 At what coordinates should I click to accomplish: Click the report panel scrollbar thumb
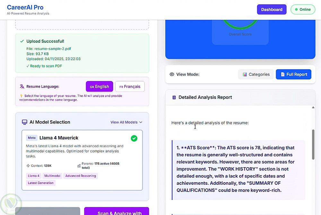tap(313, 144)
